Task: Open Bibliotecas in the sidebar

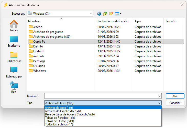Action: [14, 57]
